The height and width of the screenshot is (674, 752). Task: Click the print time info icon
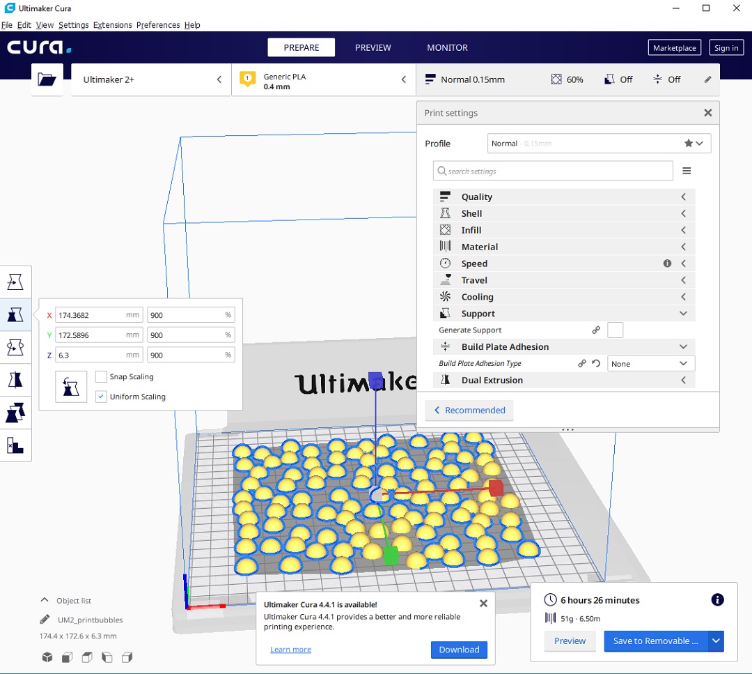pyautogui.click(x=717, y=599)
